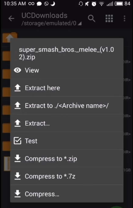Click the Wi-Fi status bar icon
Image resolution: width=133 pixels, height=208 pixels.
pos(101,4)
